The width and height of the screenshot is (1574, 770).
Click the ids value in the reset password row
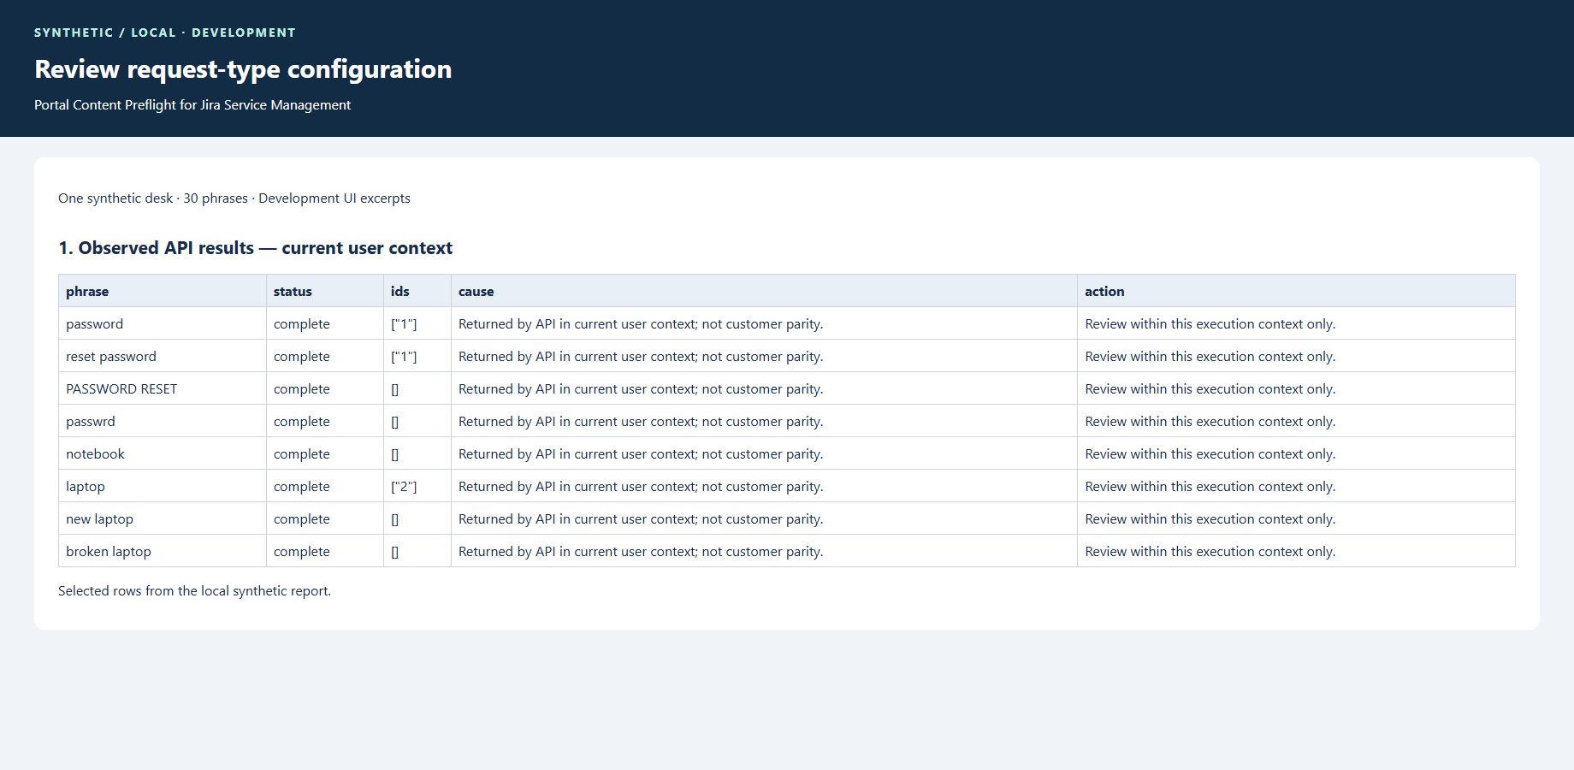[404, 357]
